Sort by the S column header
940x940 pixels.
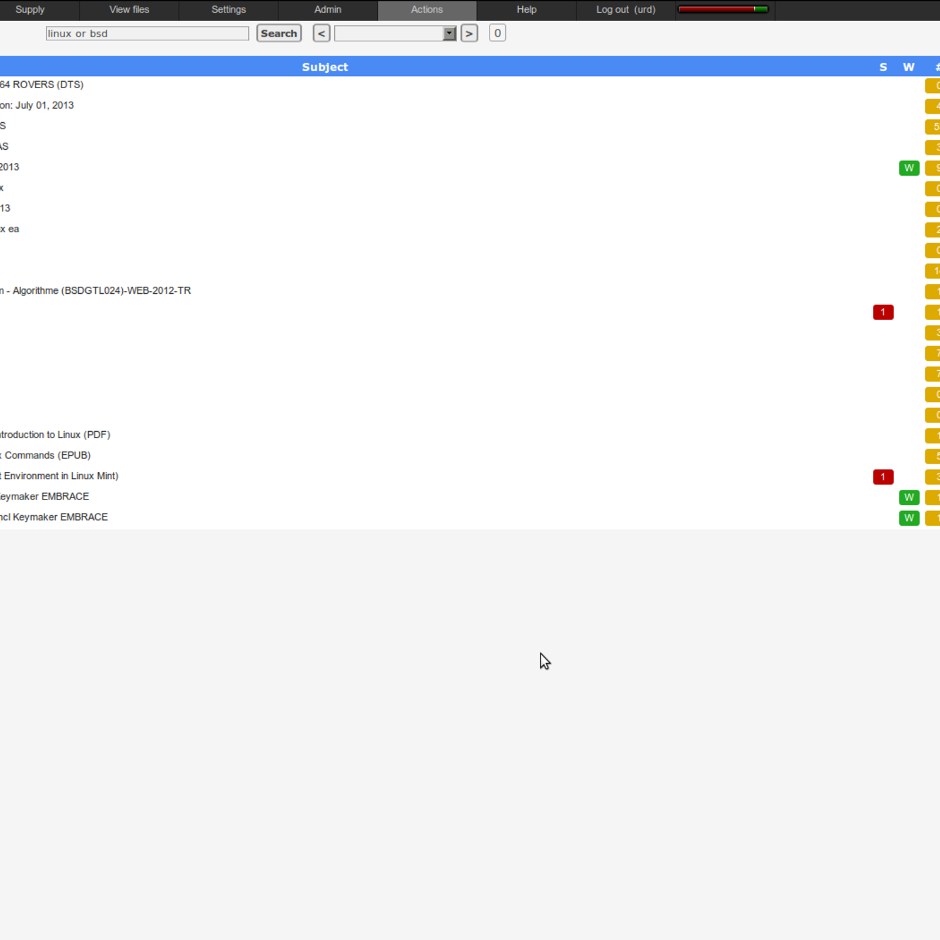point(883,67)
